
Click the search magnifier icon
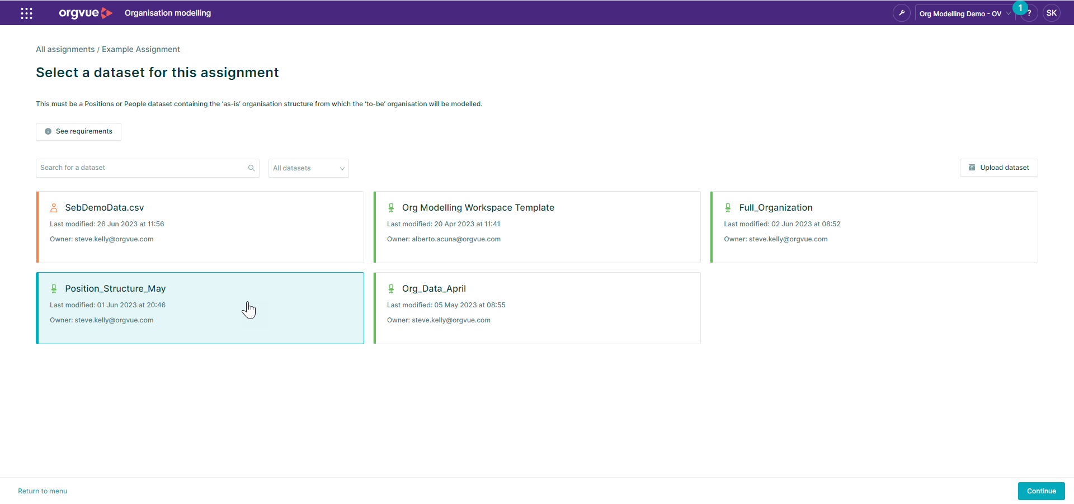pos(251,168)
